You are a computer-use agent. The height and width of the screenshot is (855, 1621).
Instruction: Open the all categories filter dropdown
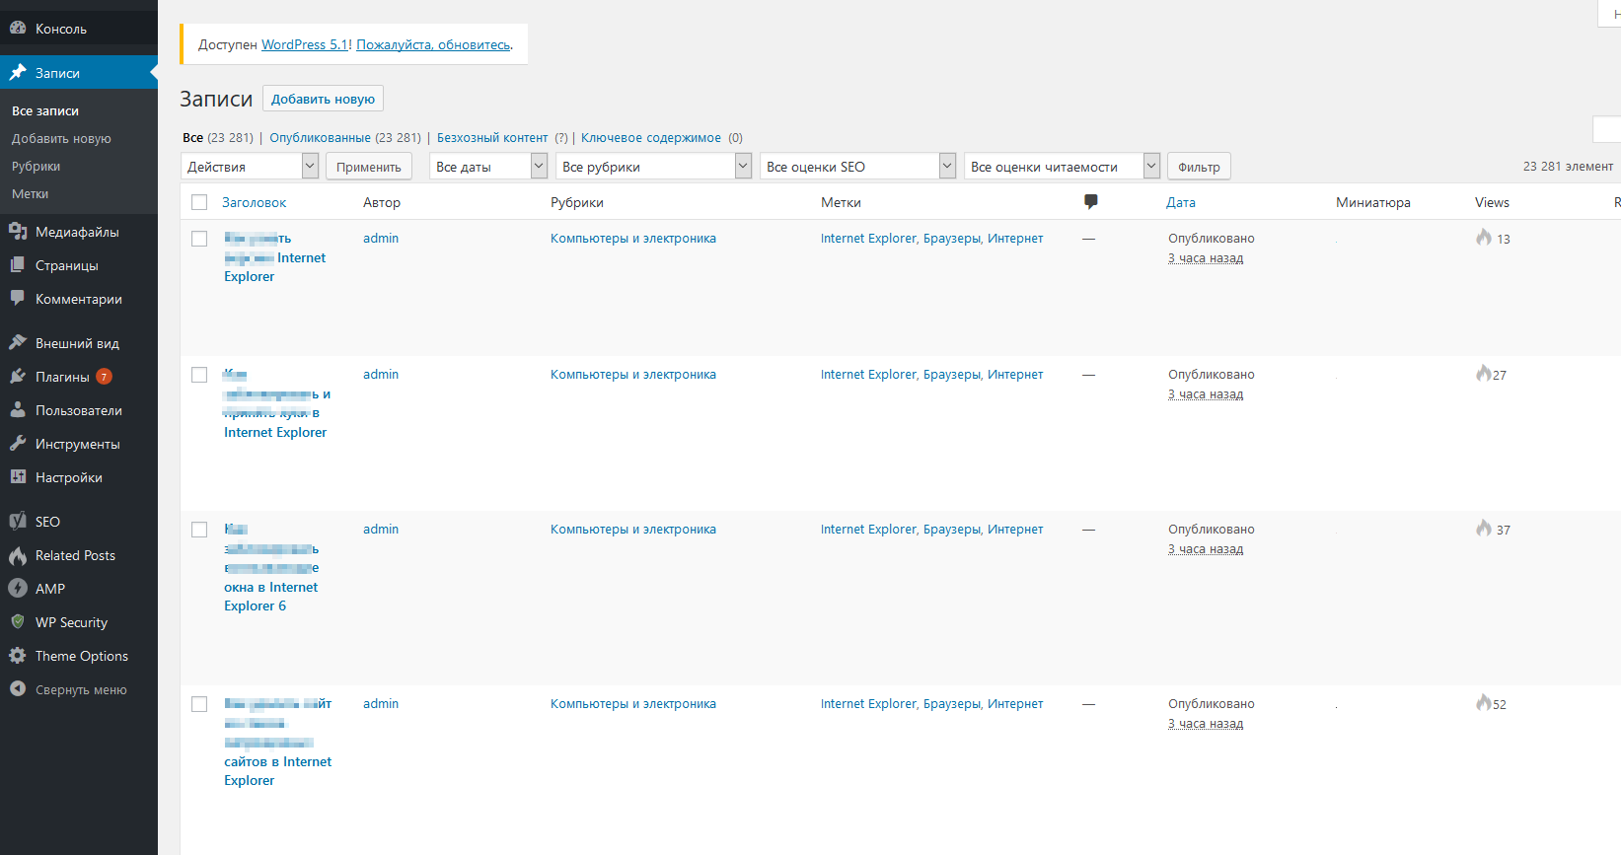click(654, 167)
